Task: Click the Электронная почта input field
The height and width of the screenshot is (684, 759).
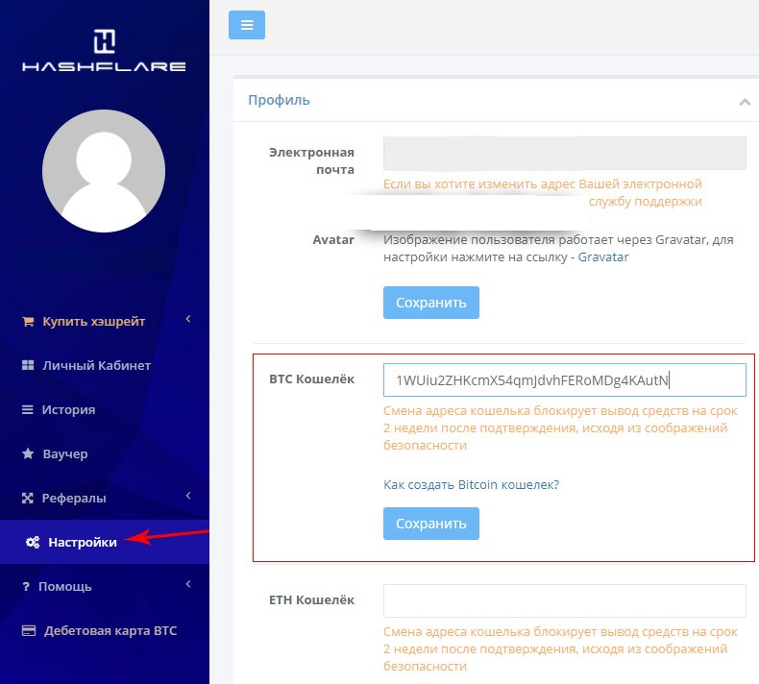Action: [564, 154]
